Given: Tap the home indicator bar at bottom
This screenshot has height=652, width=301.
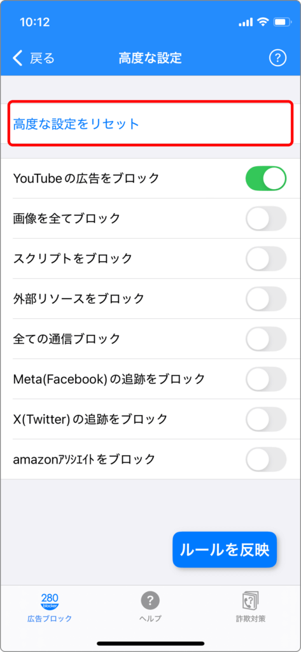Looking at the screenshot, I should (x=150, y=643).
